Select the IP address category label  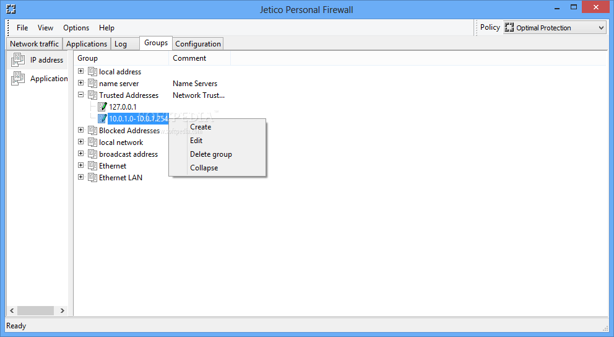[46, 60]
